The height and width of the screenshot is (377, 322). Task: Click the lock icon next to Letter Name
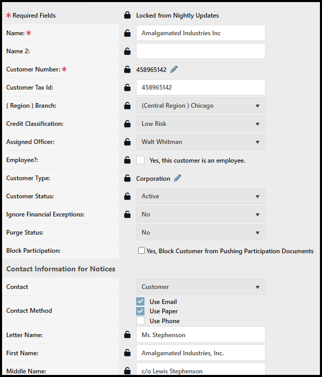[x=127, y=335]
